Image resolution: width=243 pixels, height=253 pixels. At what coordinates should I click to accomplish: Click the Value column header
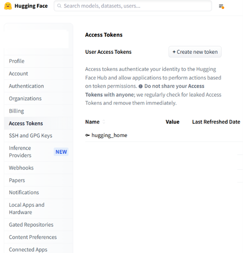click(x=172, y=122)
